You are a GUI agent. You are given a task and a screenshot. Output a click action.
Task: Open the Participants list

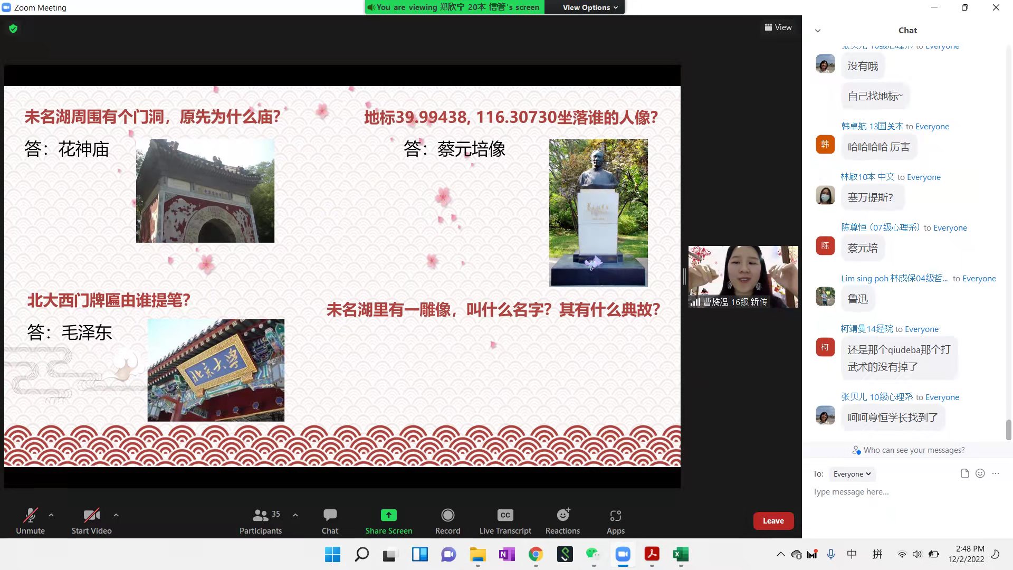click(261, 520)
